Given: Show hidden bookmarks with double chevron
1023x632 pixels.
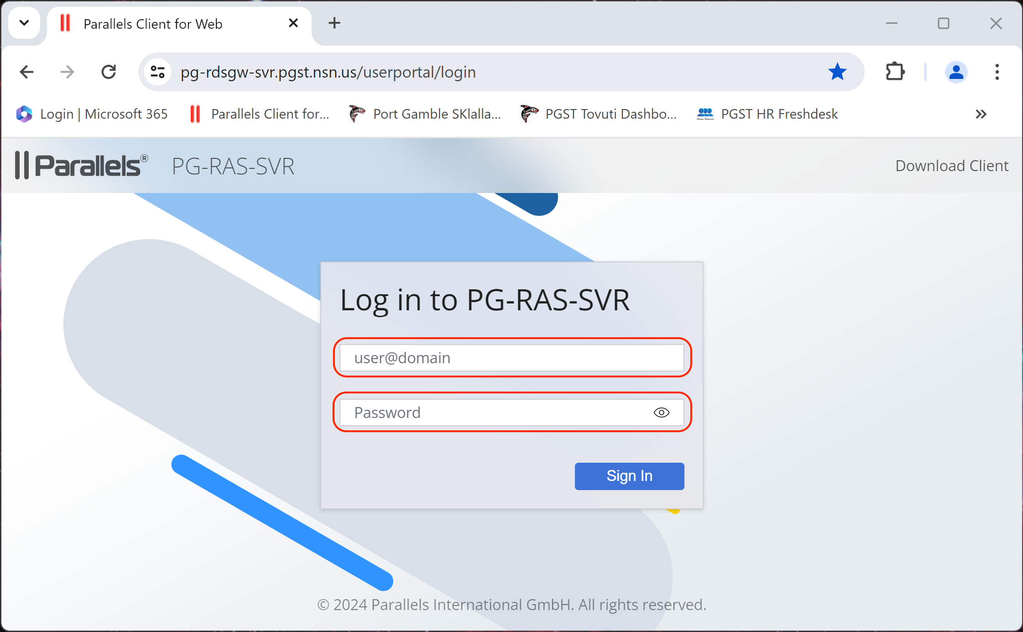Looking at the screenshot, I should point(981,114).
